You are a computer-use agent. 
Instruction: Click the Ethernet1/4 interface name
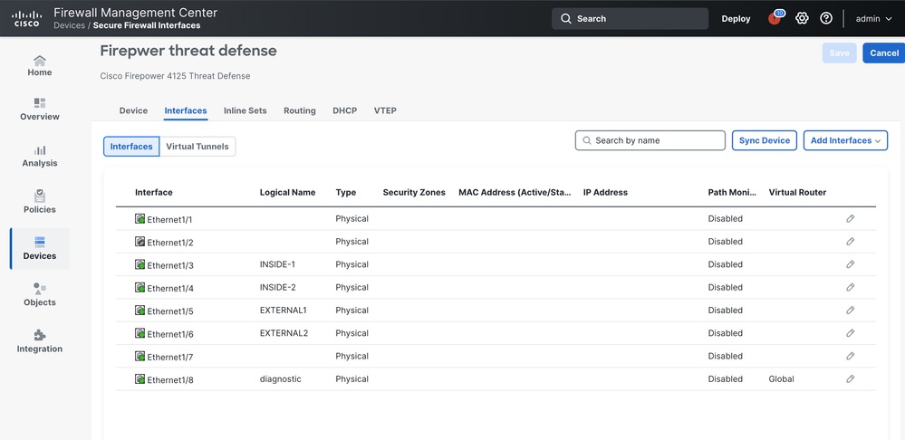tap(170, 288)
